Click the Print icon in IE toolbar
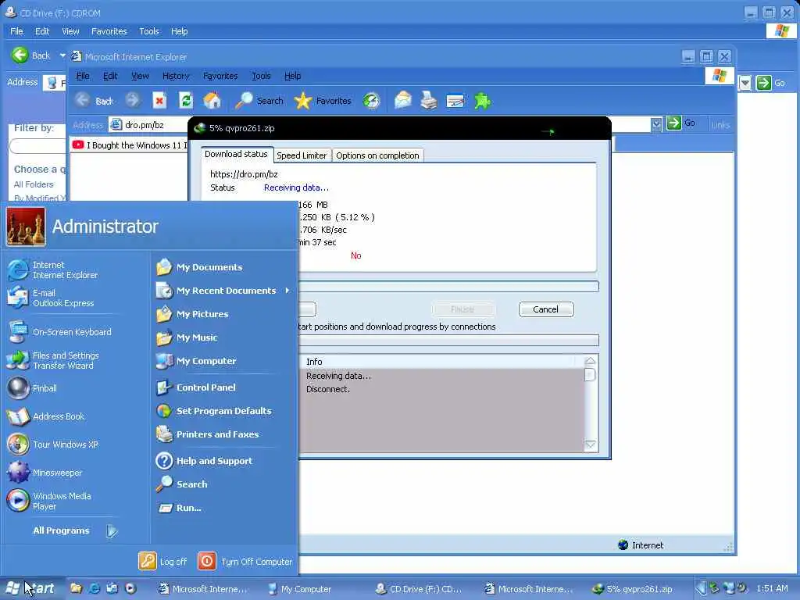The image size is (800, 600). (429, 101)
